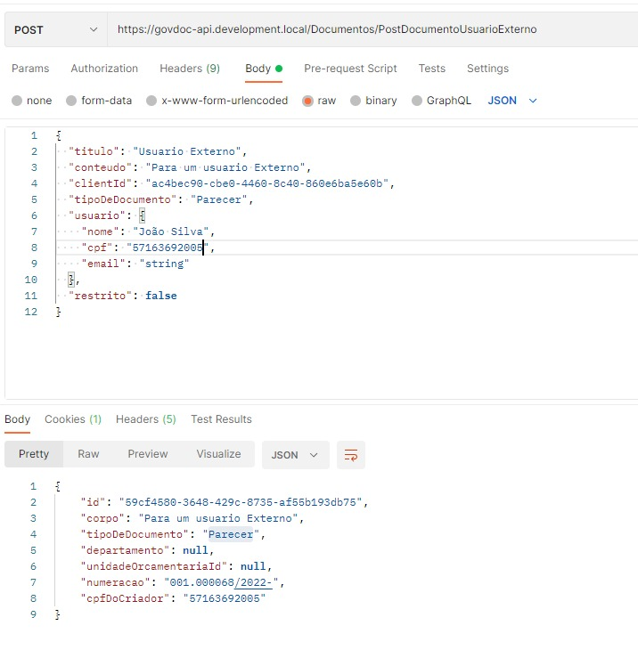The image size is (638, 658).
Task: Expand the blue JSON body format dropdown
Action: [512, 101]
